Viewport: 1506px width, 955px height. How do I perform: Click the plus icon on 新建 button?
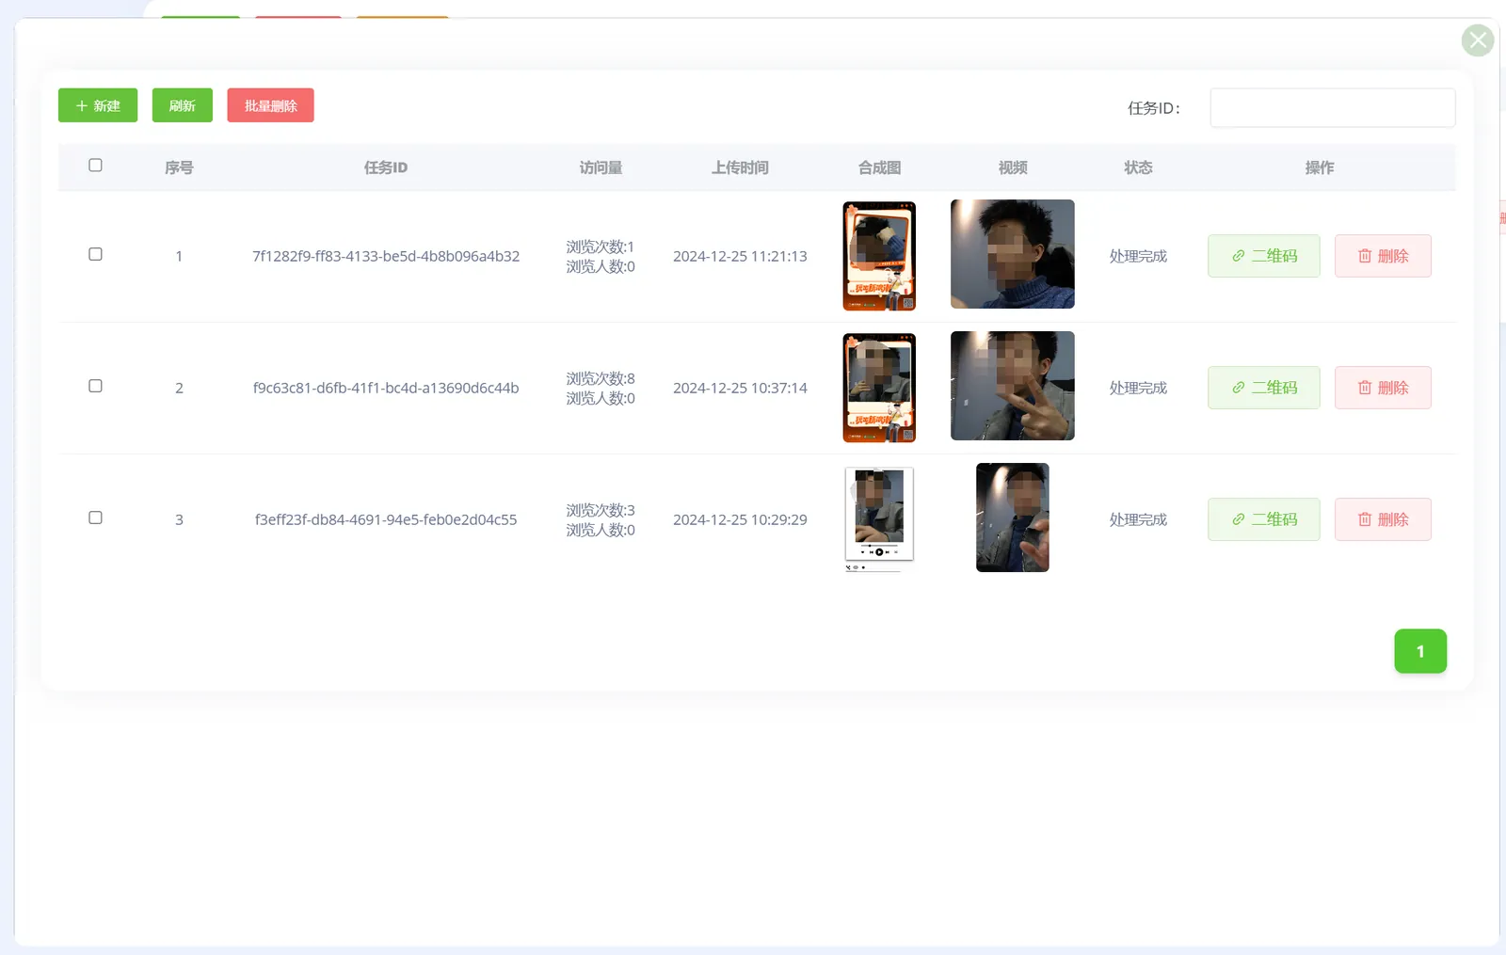click(x=82, y=106)
